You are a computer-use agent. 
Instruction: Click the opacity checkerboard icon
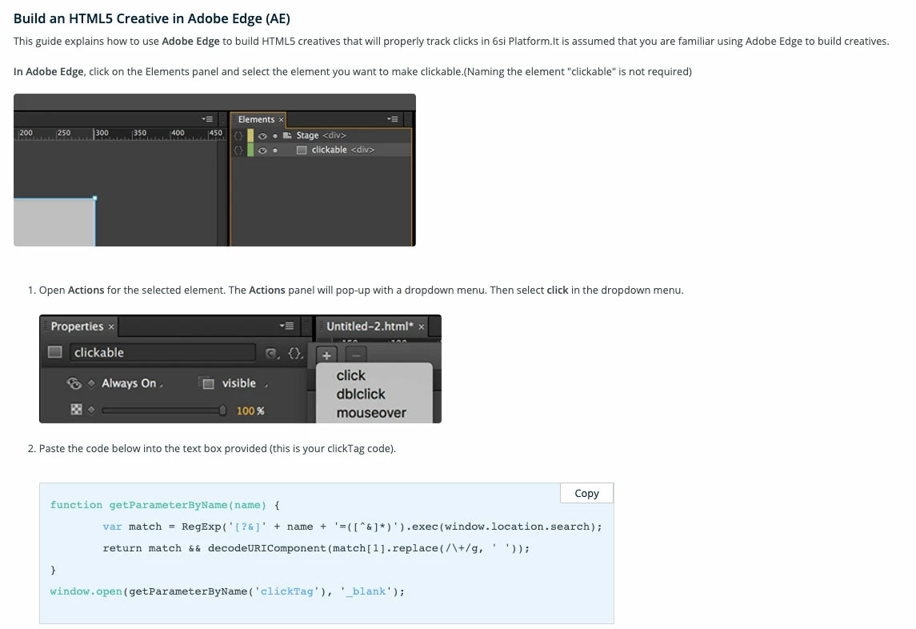(77, 409)
